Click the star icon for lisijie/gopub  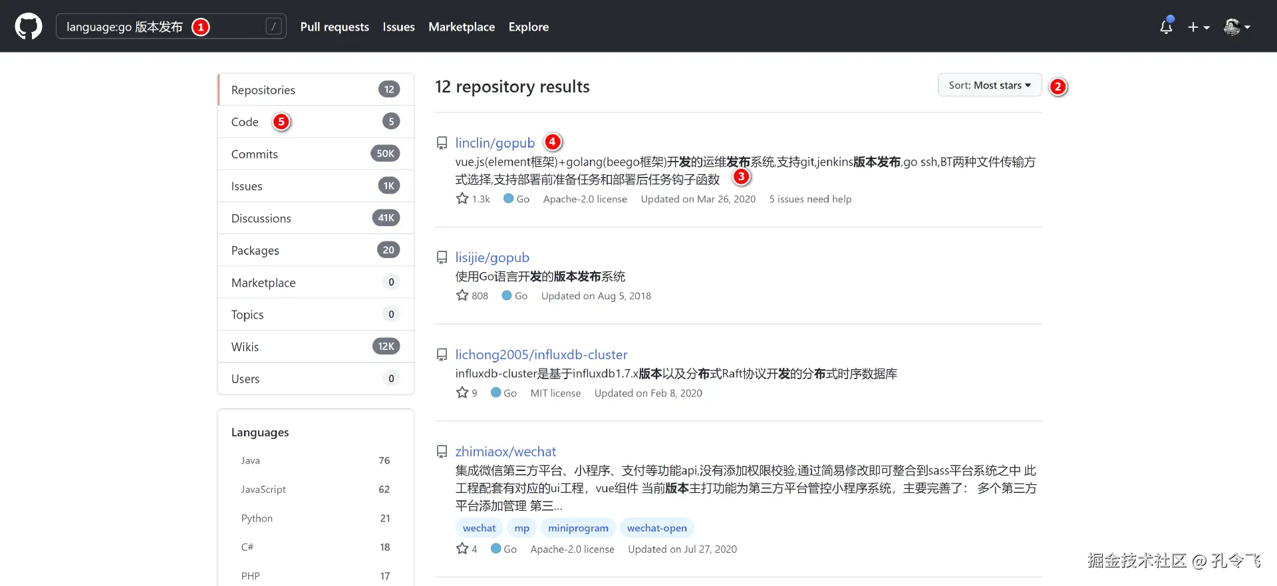click(x=462, y=295)
